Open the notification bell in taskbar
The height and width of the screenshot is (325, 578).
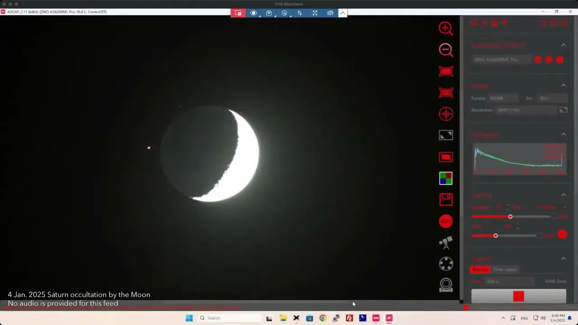(570, 318)
